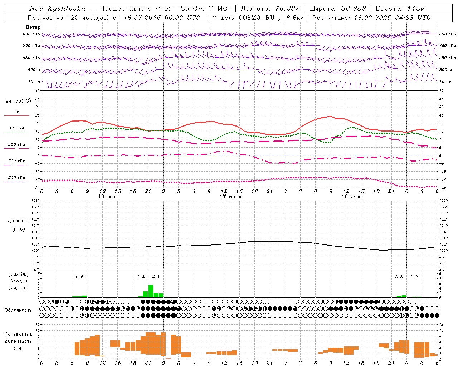Click the Nov_Kyshtovka station title
This screenshot has width=458, height=366.
(x=58, y=9)
